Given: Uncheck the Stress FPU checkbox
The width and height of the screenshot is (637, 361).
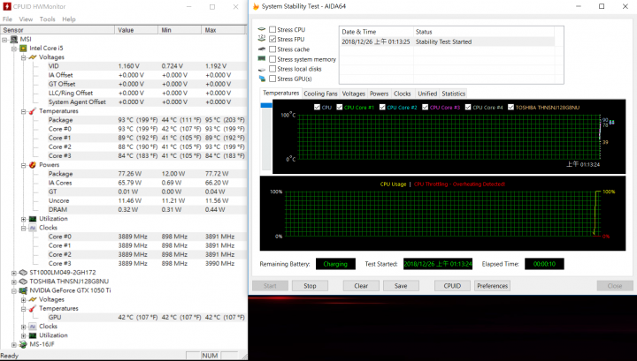Looking at the screenshot, I should coord(272,40).
